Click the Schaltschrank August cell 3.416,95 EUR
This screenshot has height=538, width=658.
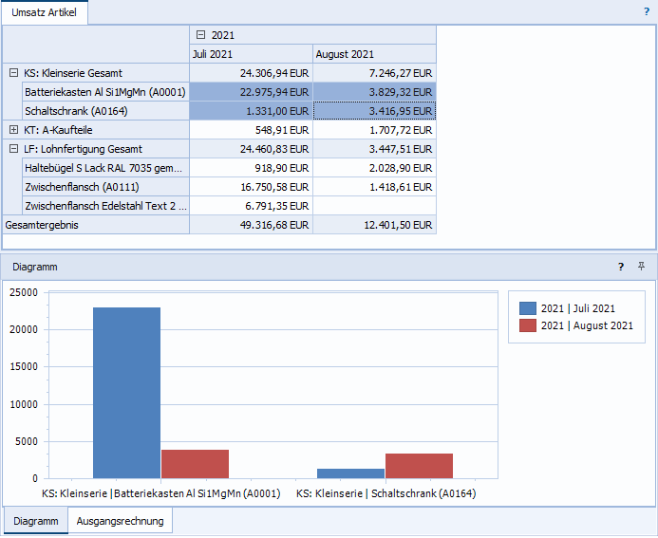374,111
